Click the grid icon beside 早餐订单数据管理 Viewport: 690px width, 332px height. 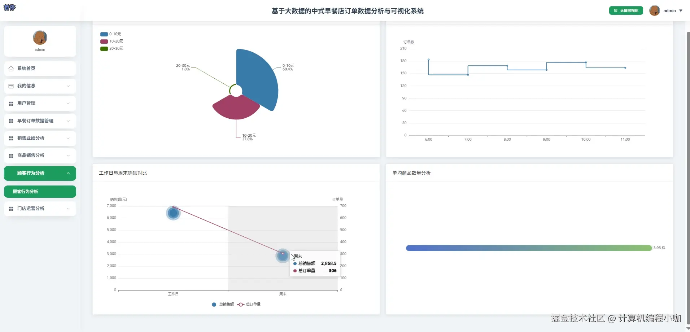[11, 121]
